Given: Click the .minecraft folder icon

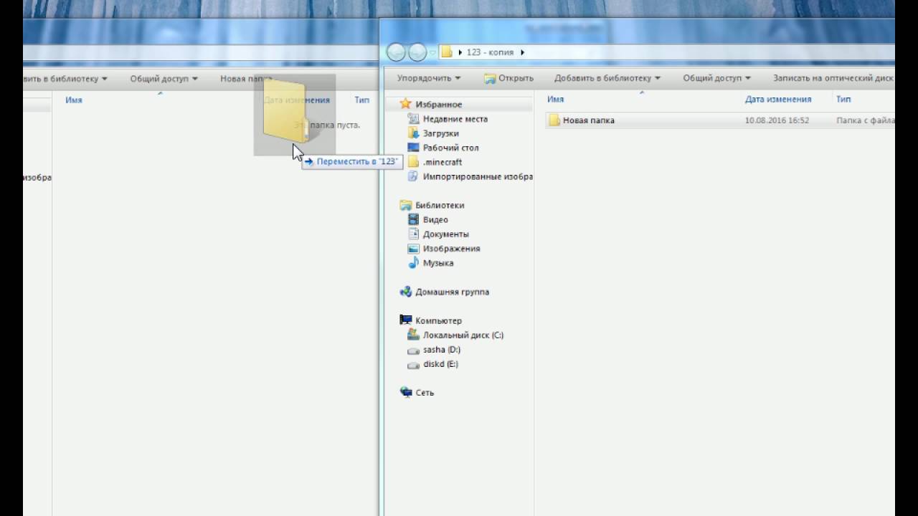Looking at the screenshot, I should coord(413,162).
